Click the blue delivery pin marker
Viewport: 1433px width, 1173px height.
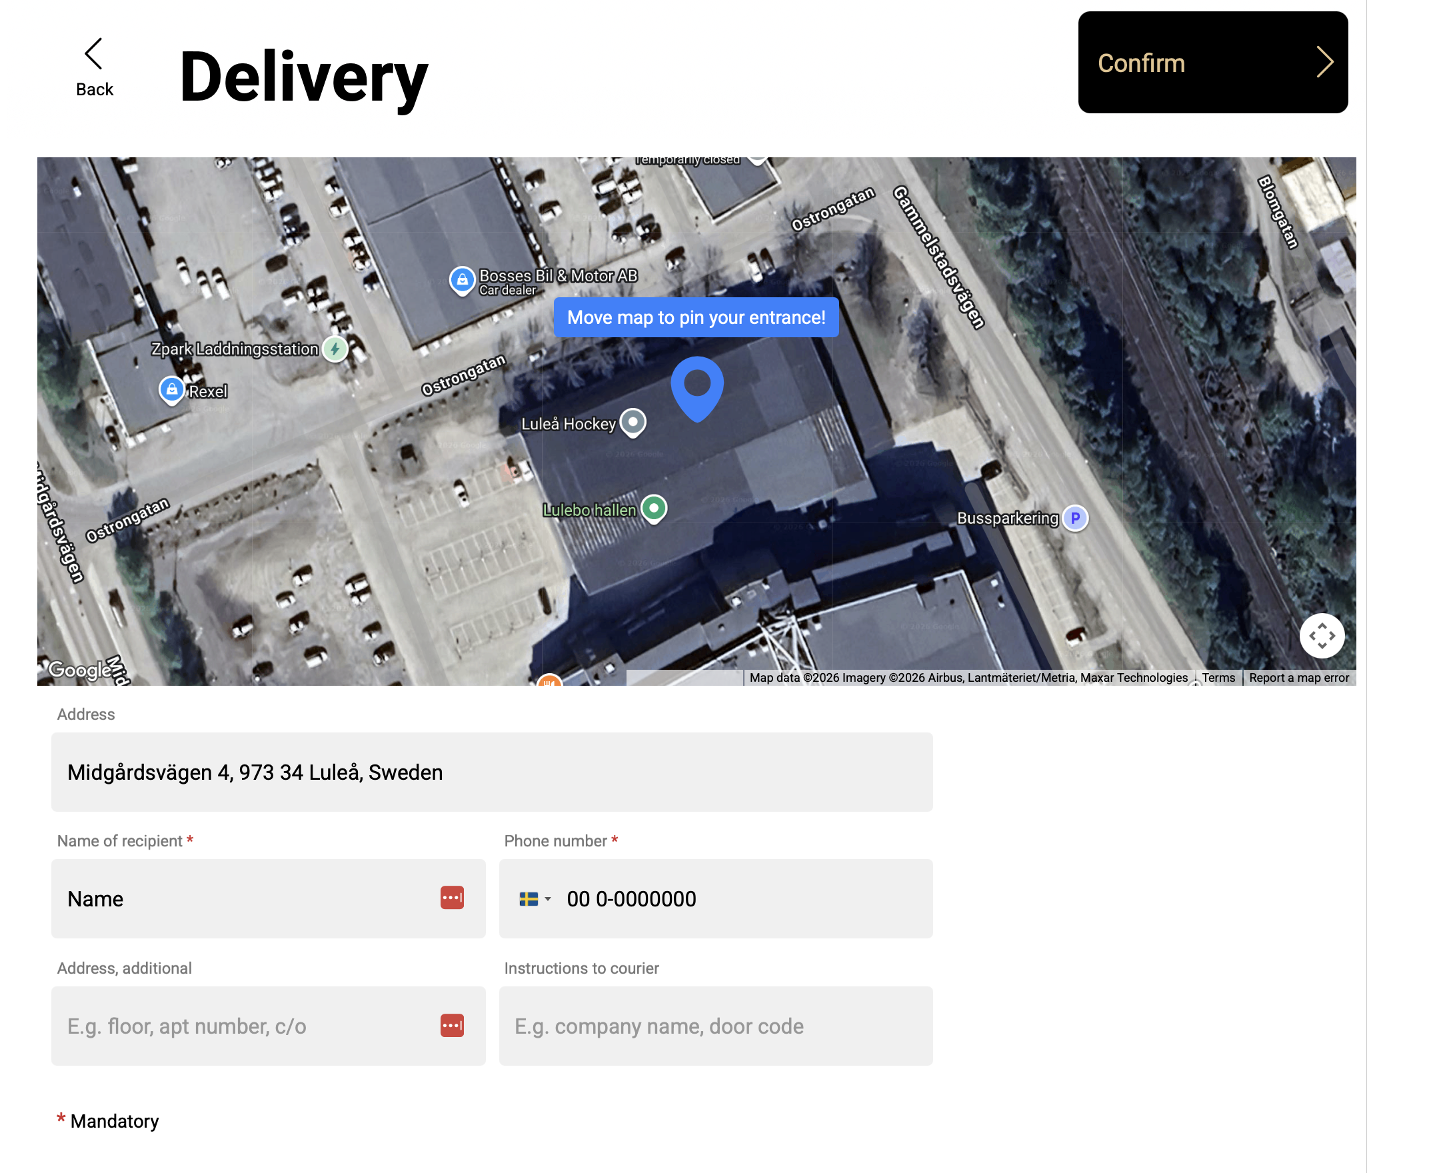[697, 389]
